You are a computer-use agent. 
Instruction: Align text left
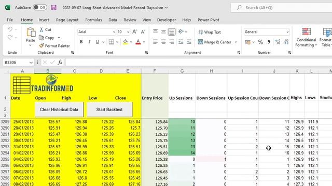pyautogui.click(x=155, y=42)
